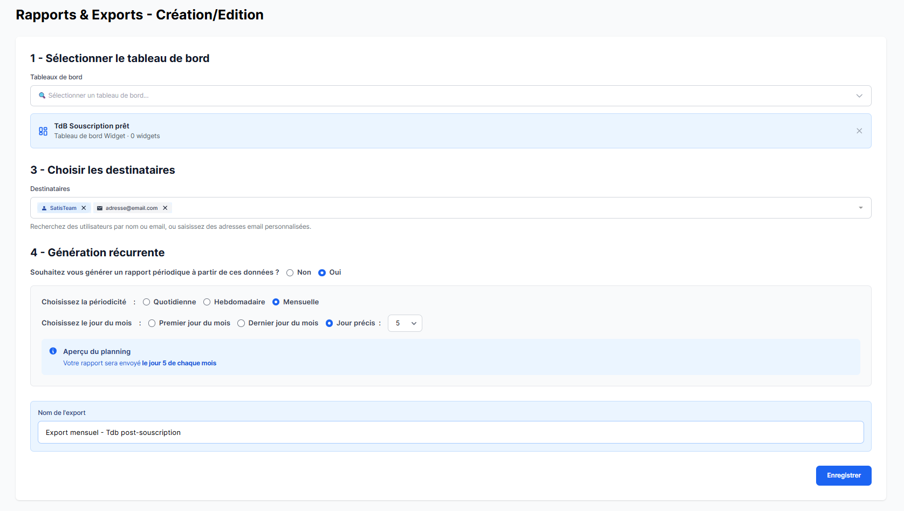Remove the TdB Souscription prêt dashboard
The height and width of the screenshot is (511, 904).
pos(859,131)
